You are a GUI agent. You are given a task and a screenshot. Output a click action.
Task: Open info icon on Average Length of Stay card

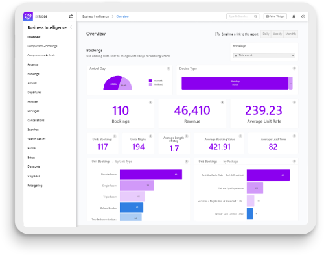(x=187, y=136)
